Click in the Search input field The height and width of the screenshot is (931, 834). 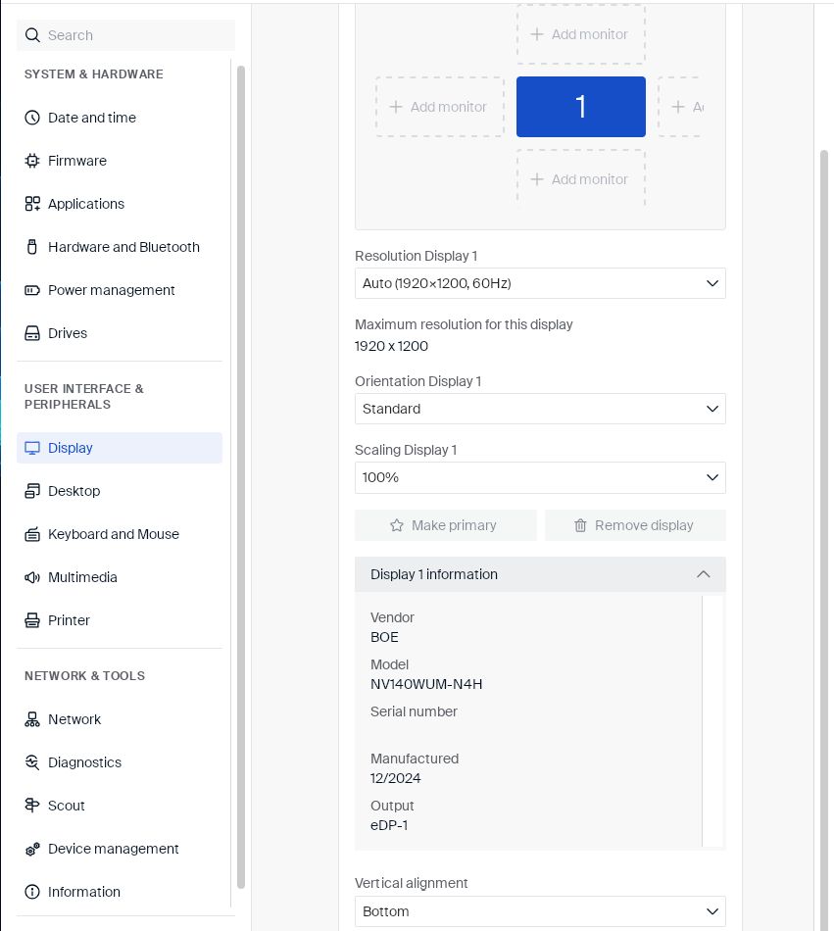tap(125, 35)
